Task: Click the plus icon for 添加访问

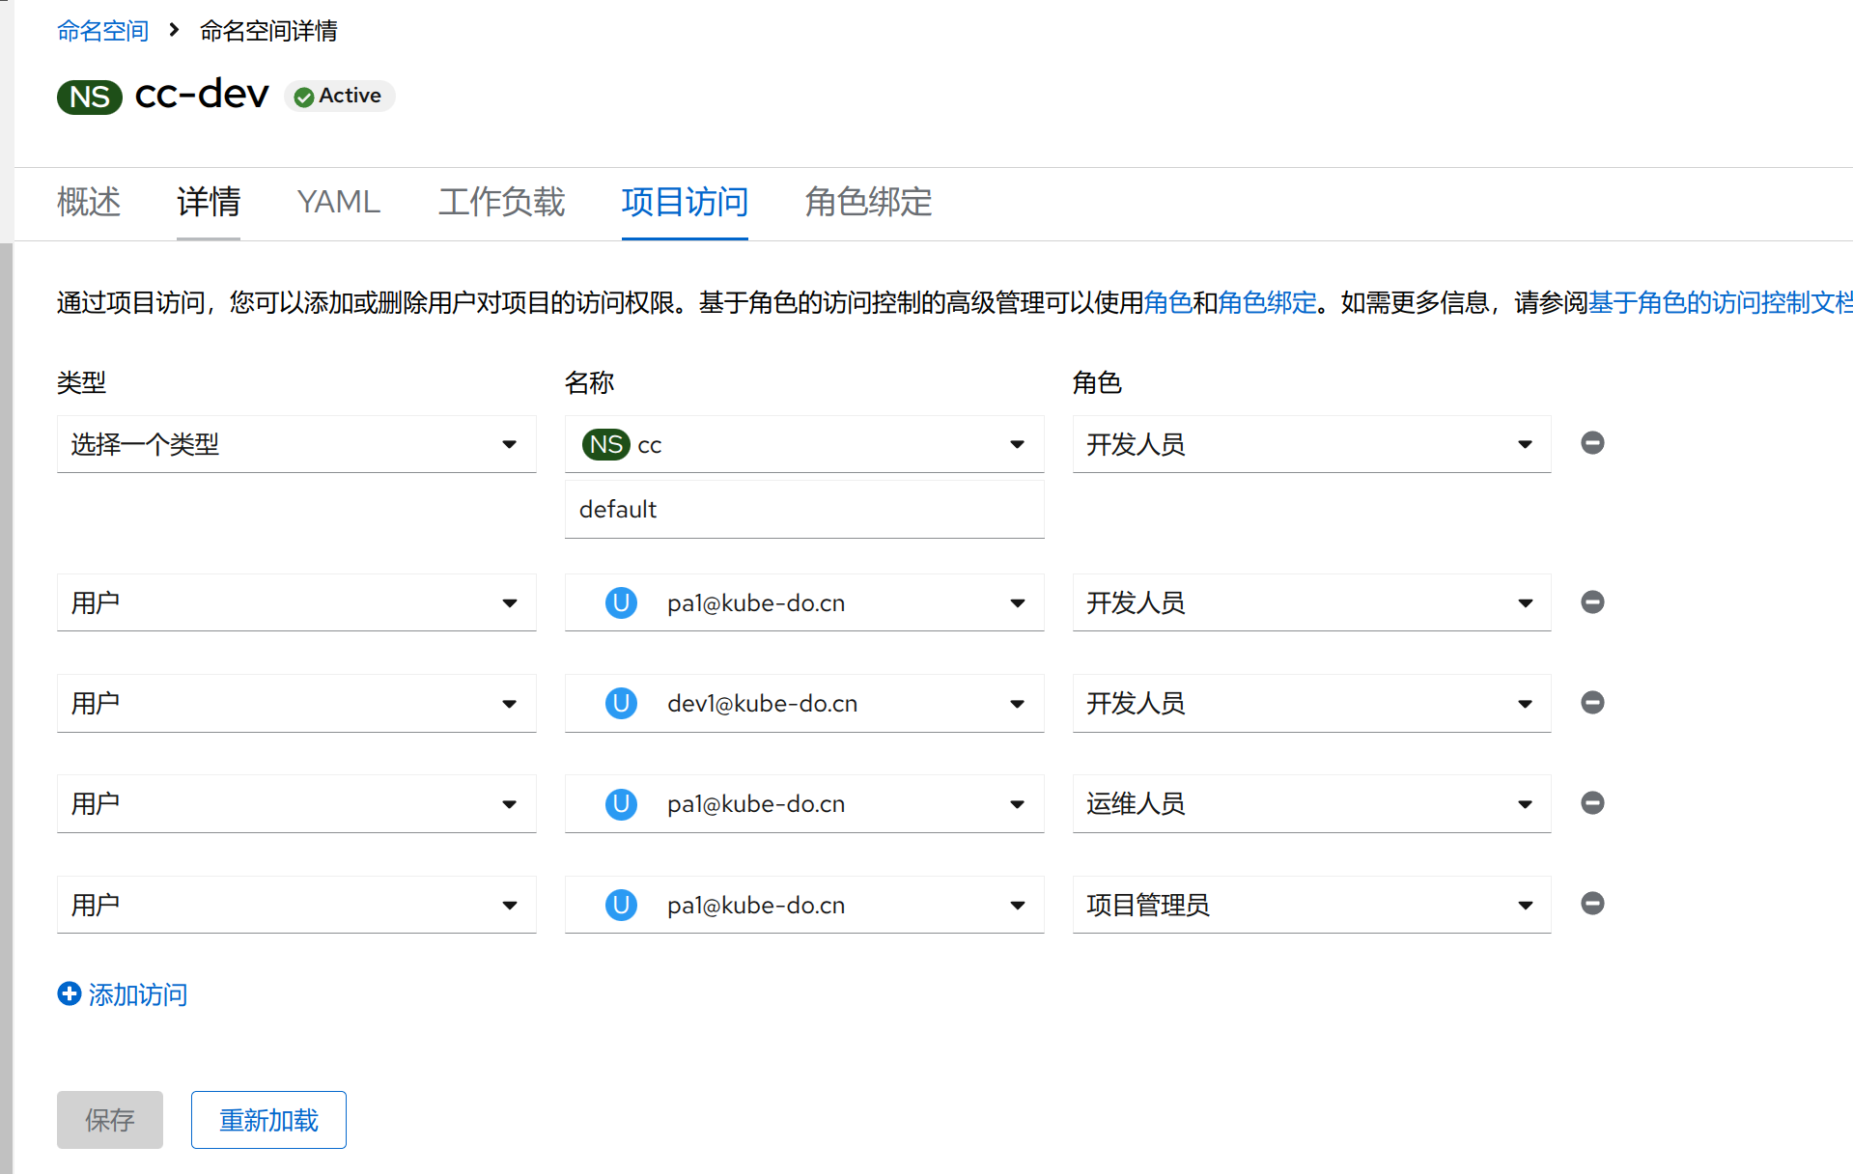Action: [70, 993]
